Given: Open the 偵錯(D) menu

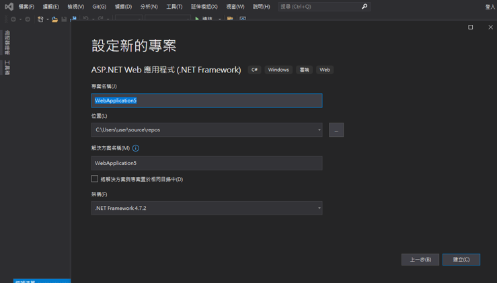Looking at the screenshot, I should pyautogui.click(x=123, y=6).
